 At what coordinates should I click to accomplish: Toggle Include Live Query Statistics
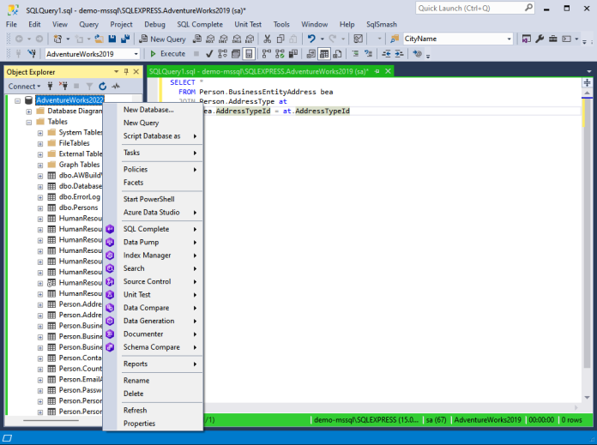pos(280,54)
